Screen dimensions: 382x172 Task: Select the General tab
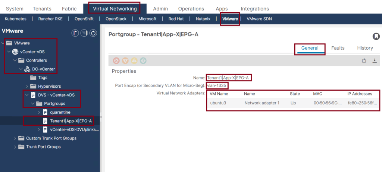(x=310, y=48)
